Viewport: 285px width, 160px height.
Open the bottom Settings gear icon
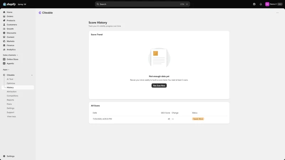point(4,156)
